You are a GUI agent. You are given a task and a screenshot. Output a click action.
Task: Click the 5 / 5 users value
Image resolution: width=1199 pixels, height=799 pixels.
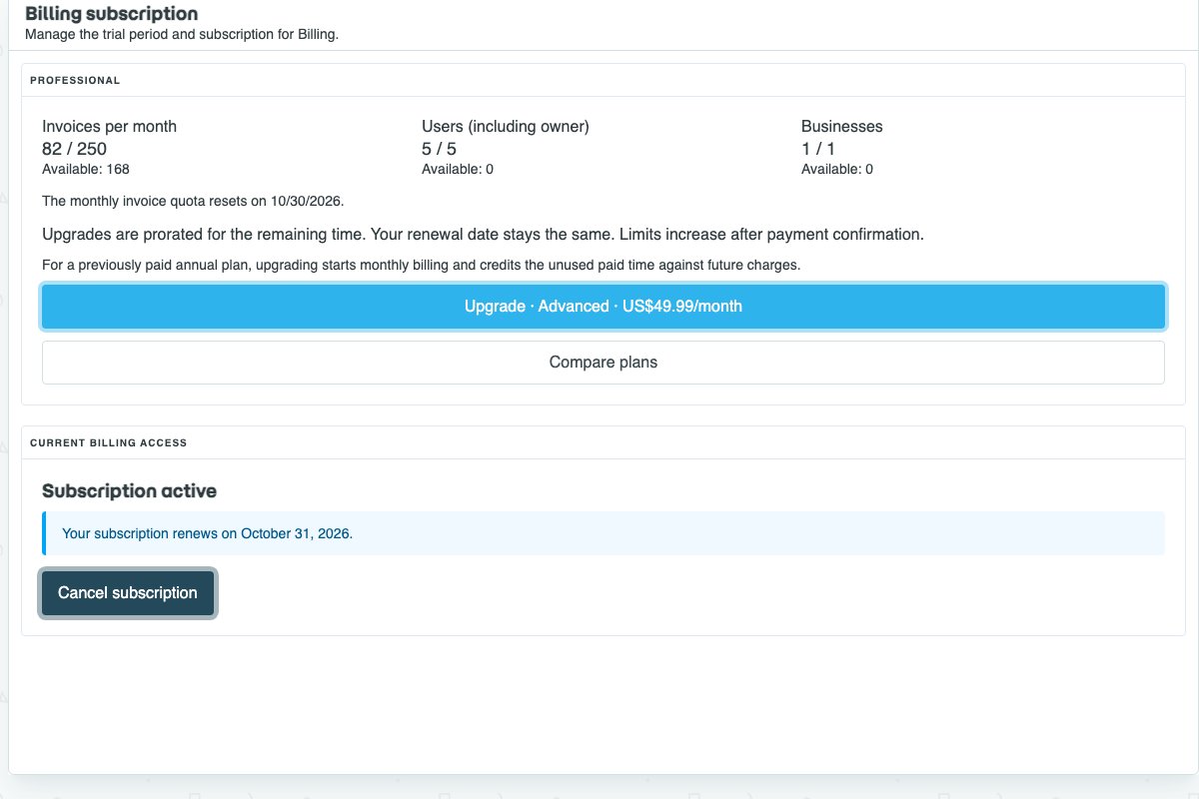coord(439,149)
